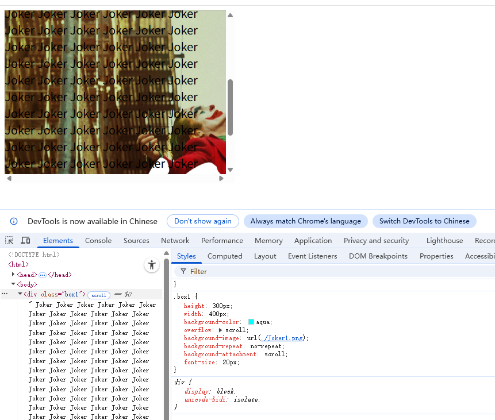Click the three-dot menu beside box1 row

[5, 294]
